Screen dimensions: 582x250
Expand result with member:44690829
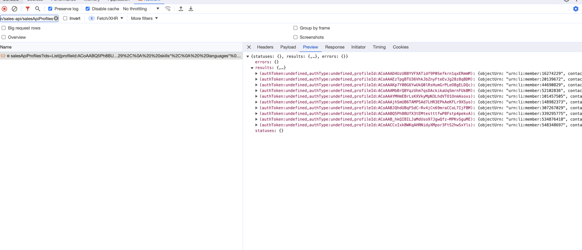click(x=256, y=85)
